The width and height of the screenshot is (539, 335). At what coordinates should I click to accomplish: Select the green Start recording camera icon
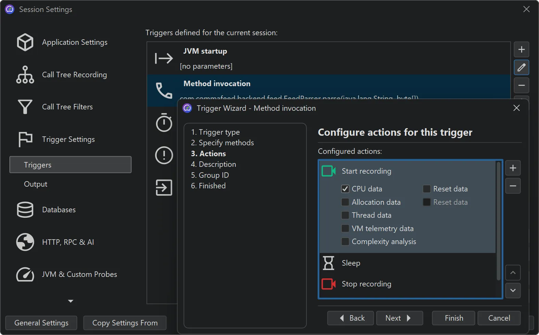[328, 171]
